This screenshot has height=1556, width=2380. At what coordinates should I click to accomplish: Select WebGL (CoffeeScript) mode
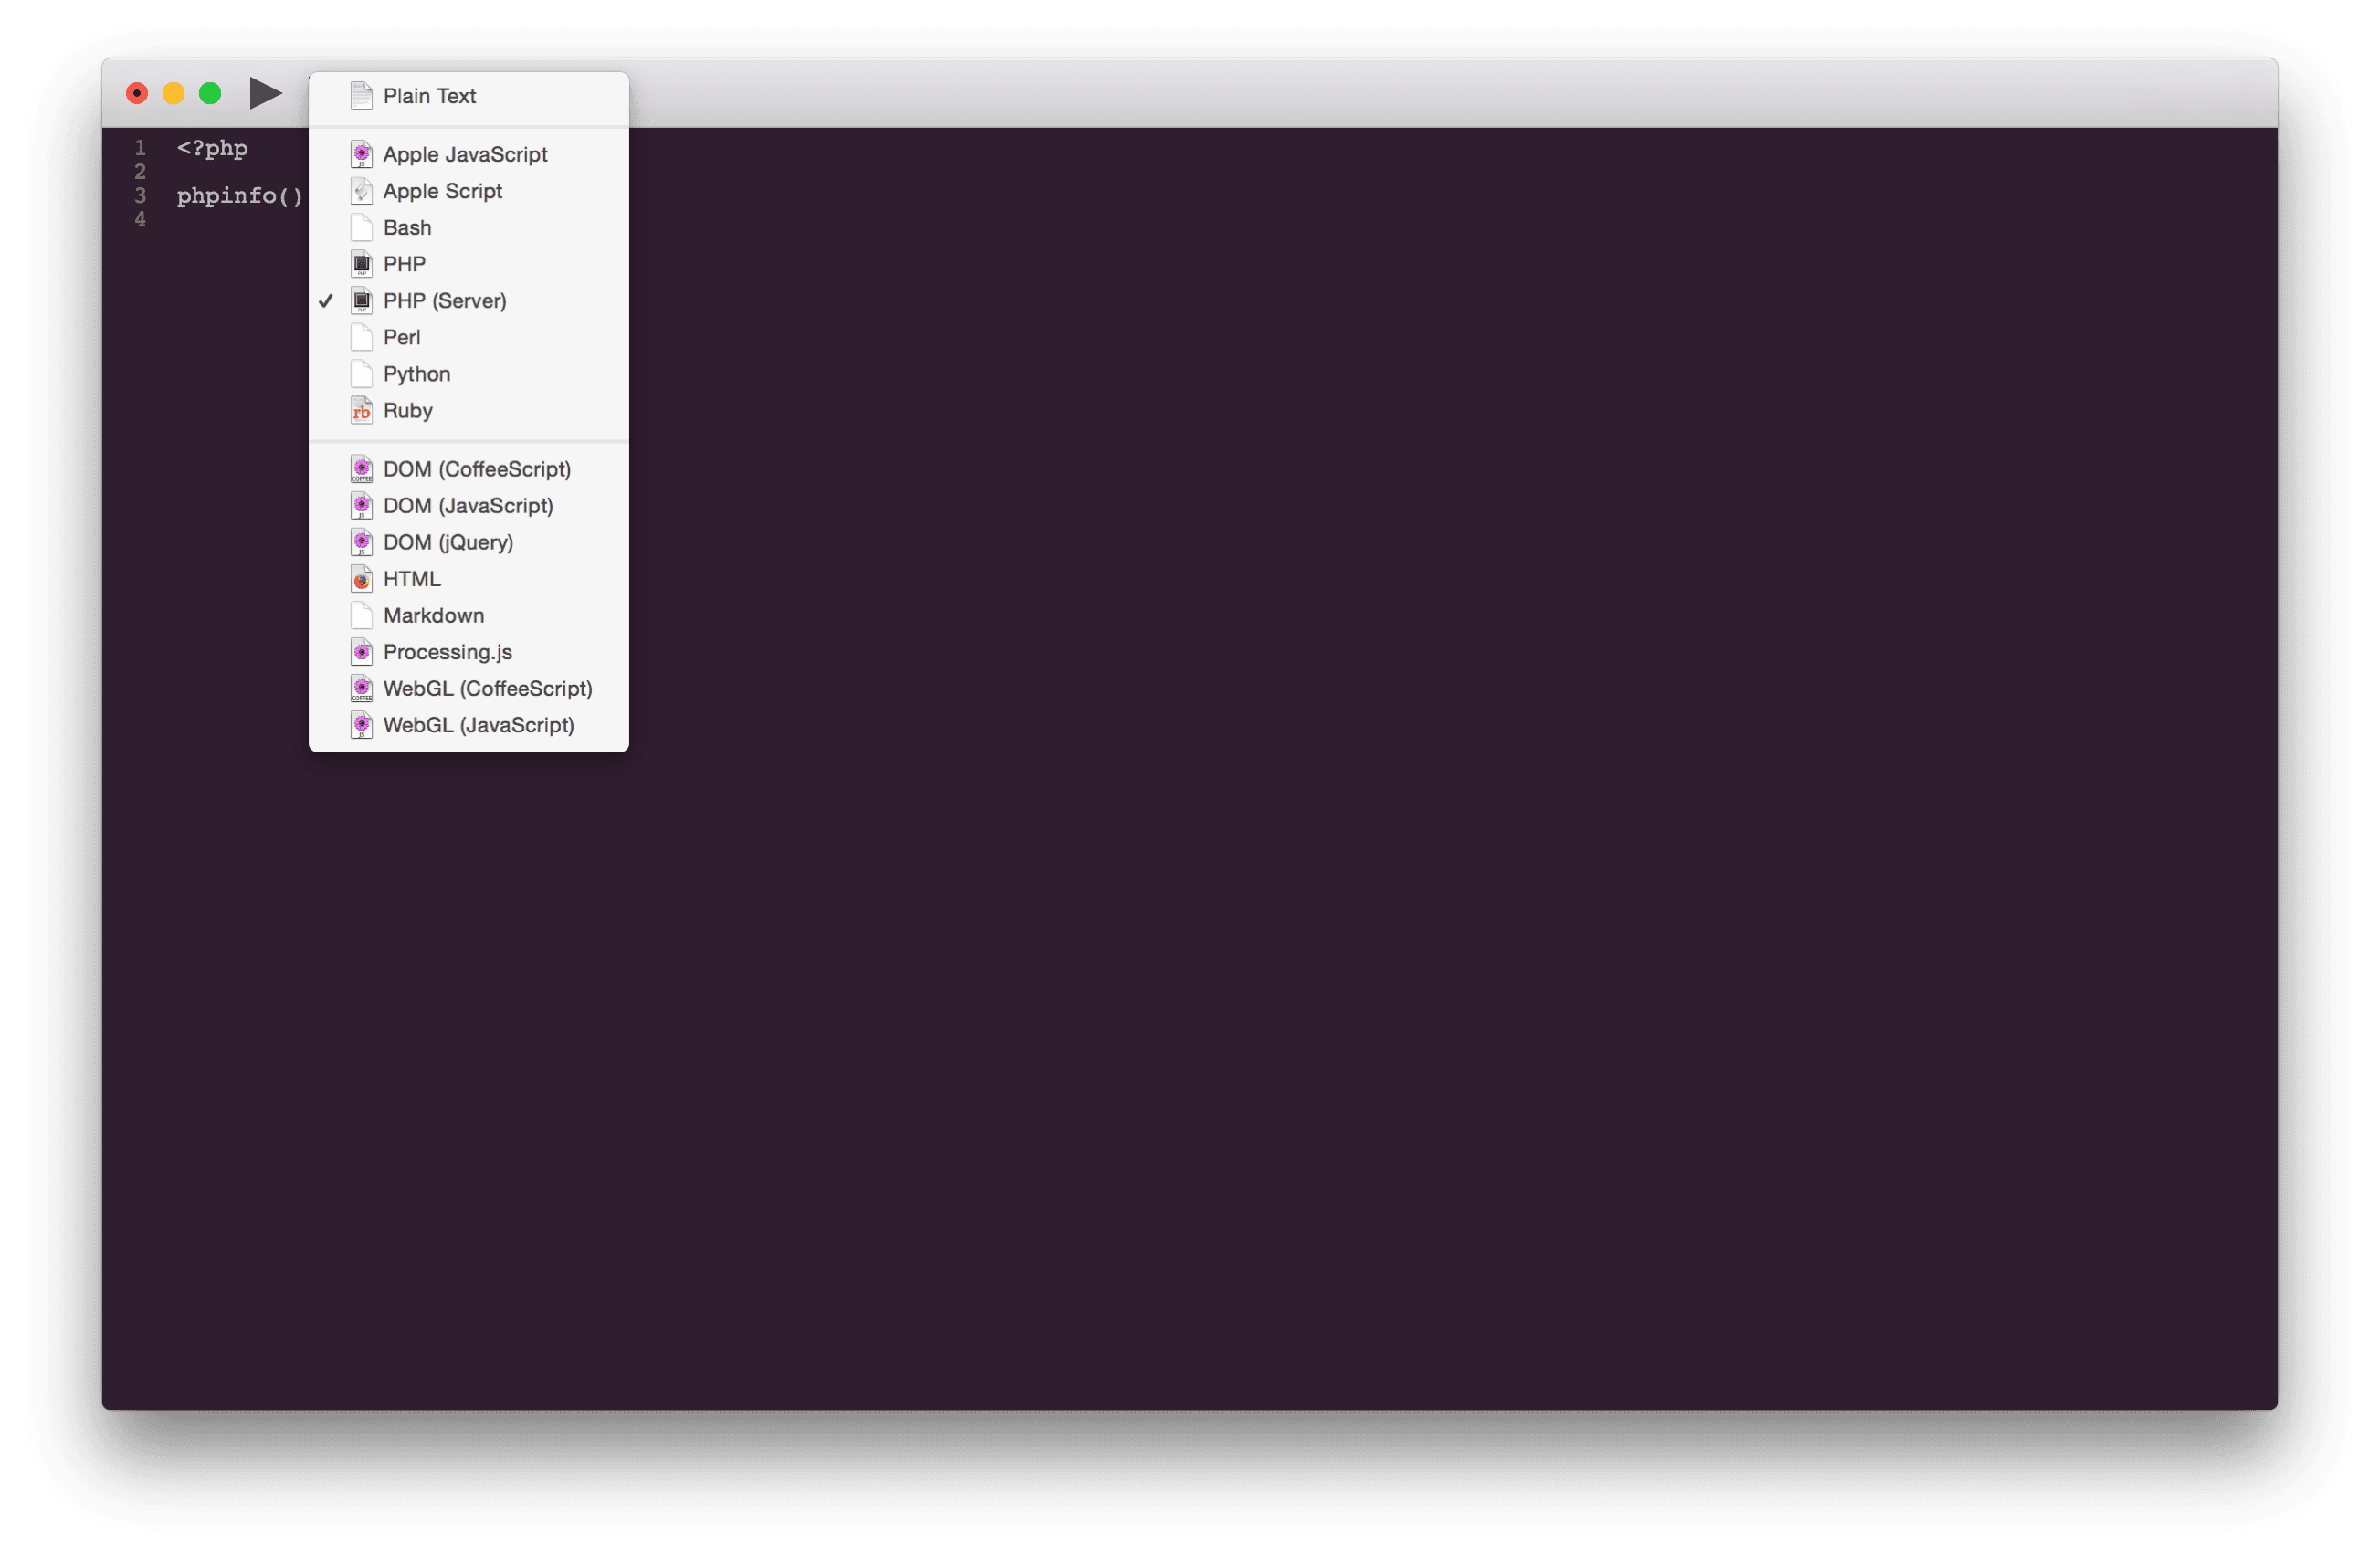click(469, 689)
